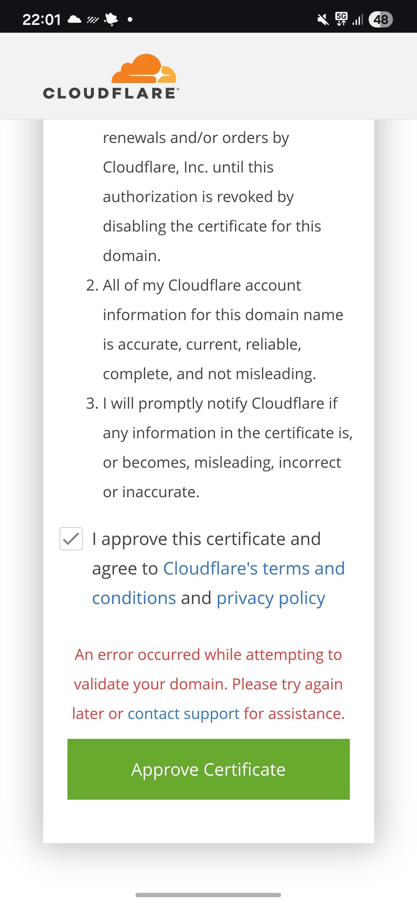Tap the cellular signal strength icon
Screen dimensions: 417x903
[x=358, y=19]
